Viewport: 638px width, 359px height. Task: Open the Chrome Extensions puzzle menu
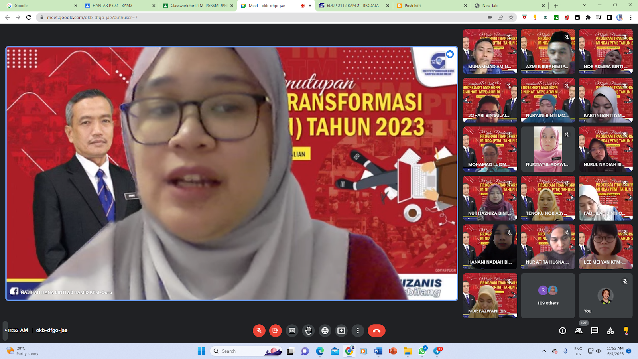588,17
